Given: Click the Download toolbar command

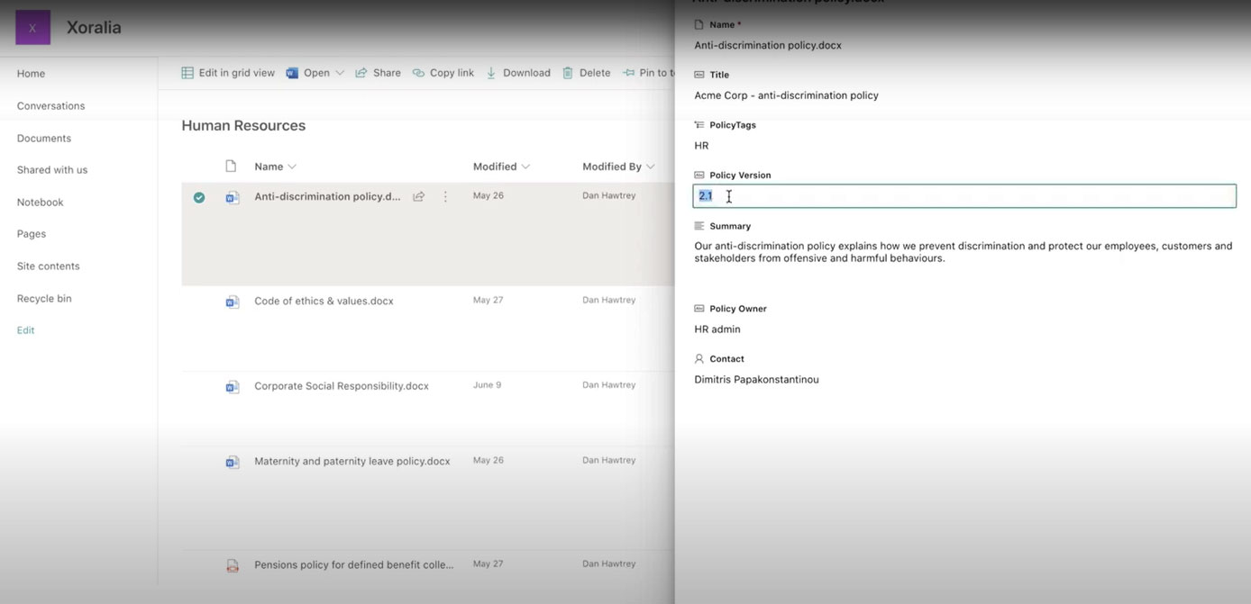Looking at the screenshot, I should tap(518, 73).
